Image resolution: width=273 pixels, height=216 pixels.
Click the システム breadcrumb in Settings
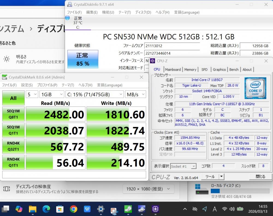(12, 29)
